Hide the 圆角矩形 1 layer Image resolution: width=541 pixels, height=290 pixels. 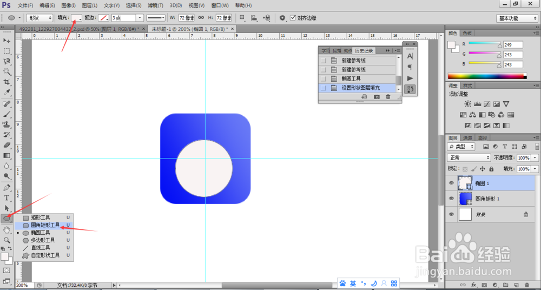pos(451,199)
